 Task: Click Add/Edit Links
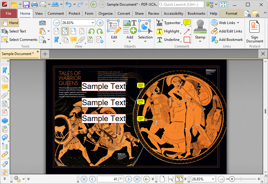click(x=226, y=31)
